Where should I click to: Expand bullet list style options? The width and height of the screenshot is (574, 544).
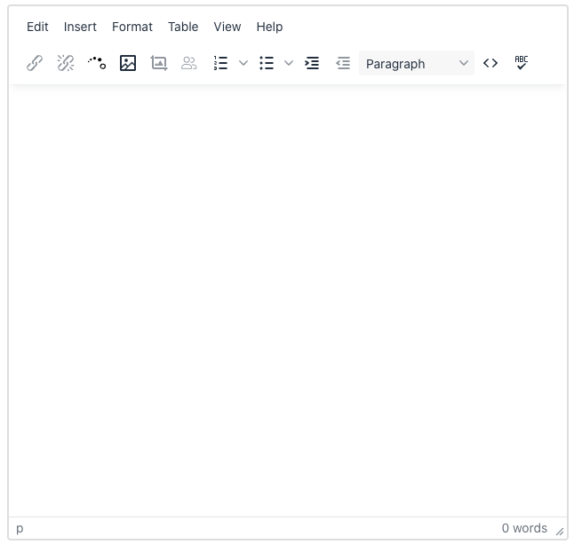pyautogui.click(x=289, y=63)
